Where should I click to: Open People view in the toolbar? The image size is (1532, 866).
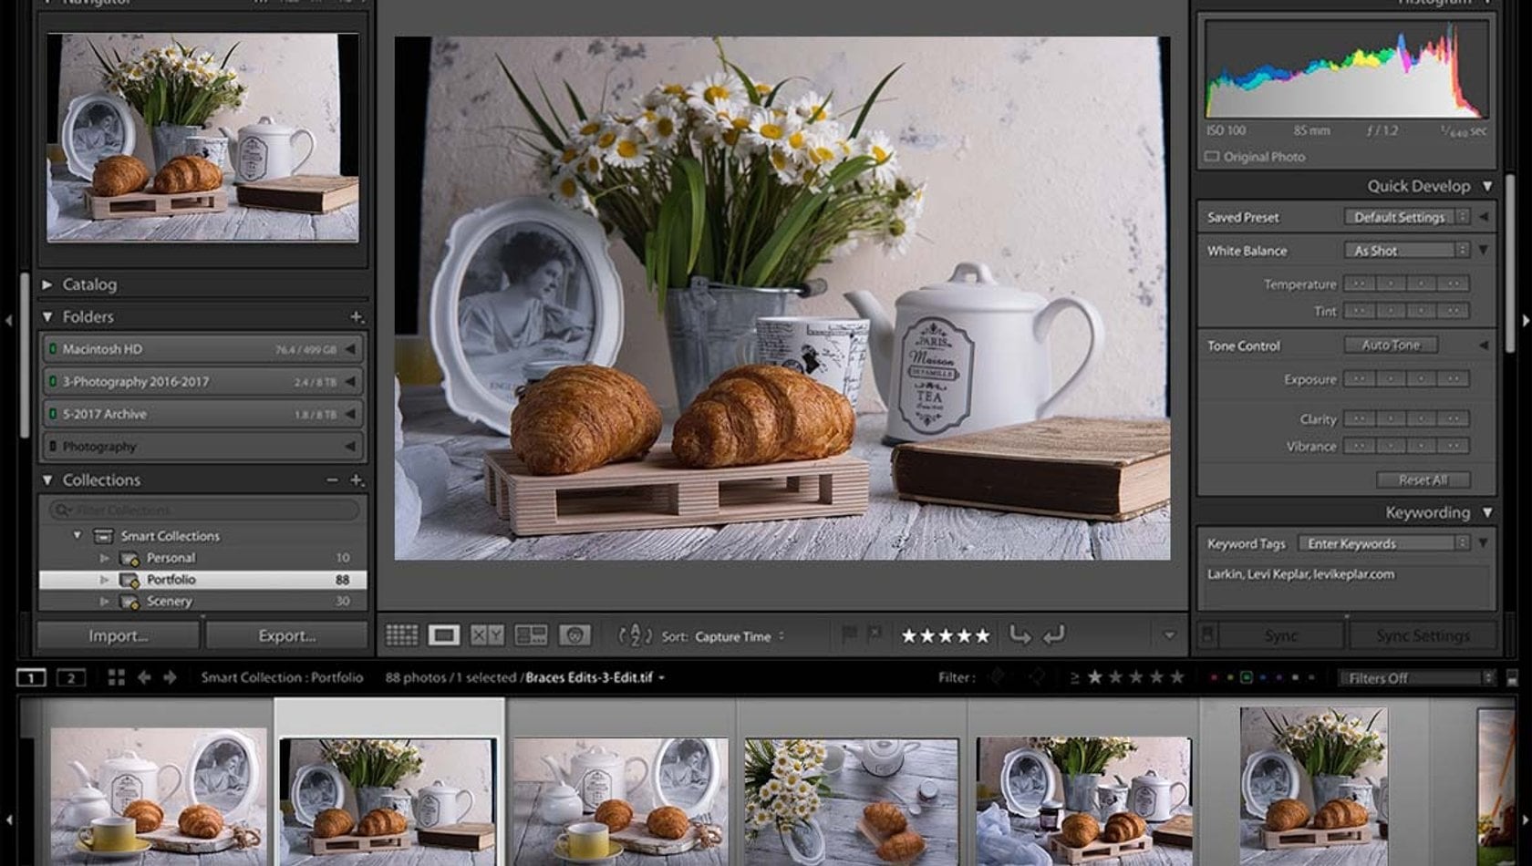pos(574,635)
